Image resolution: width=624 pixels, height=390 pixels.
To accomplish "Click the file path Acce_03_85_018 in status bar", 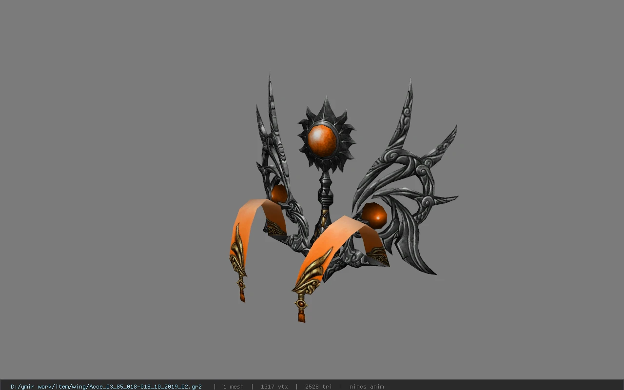I will click(x=106, y=387).
